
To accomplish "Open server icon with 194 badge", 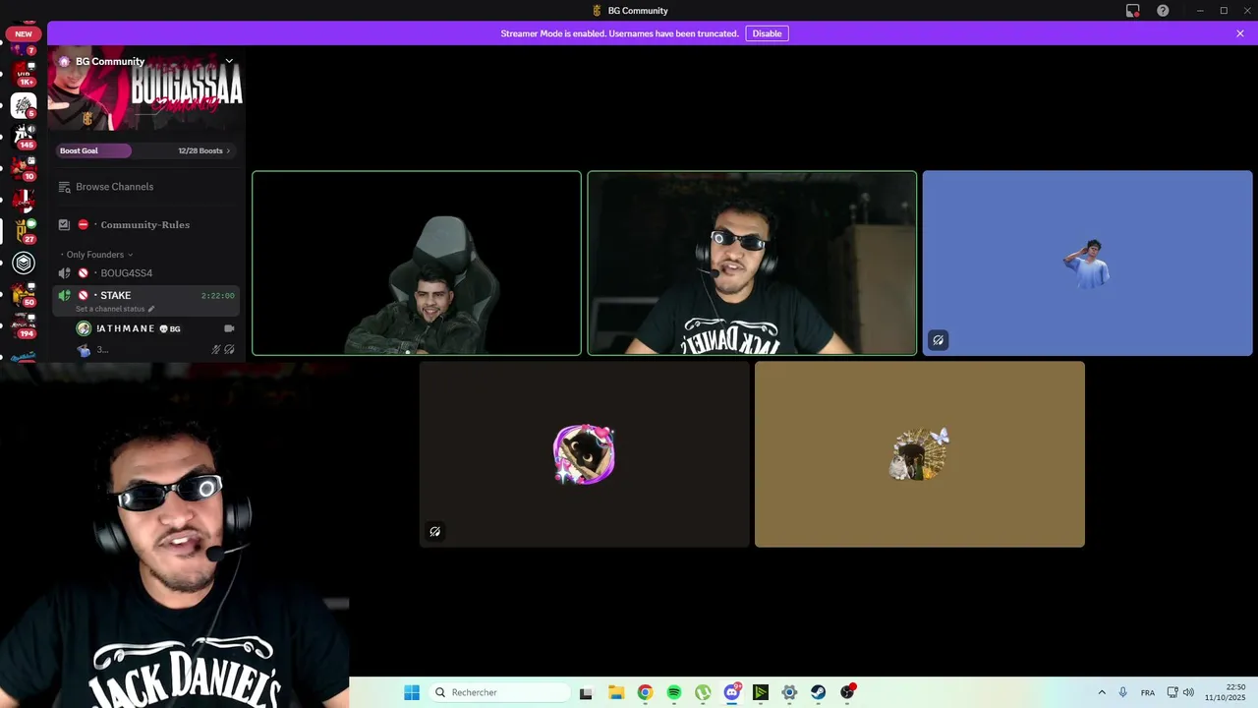I will (24, 325).
